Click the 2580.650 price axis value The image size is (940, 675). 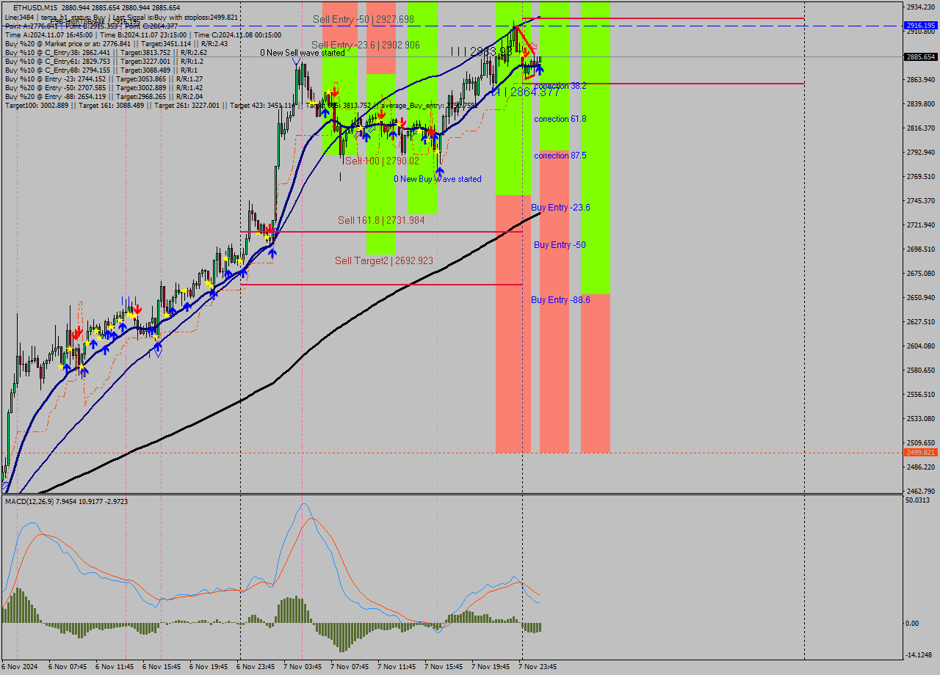point(921,371)
